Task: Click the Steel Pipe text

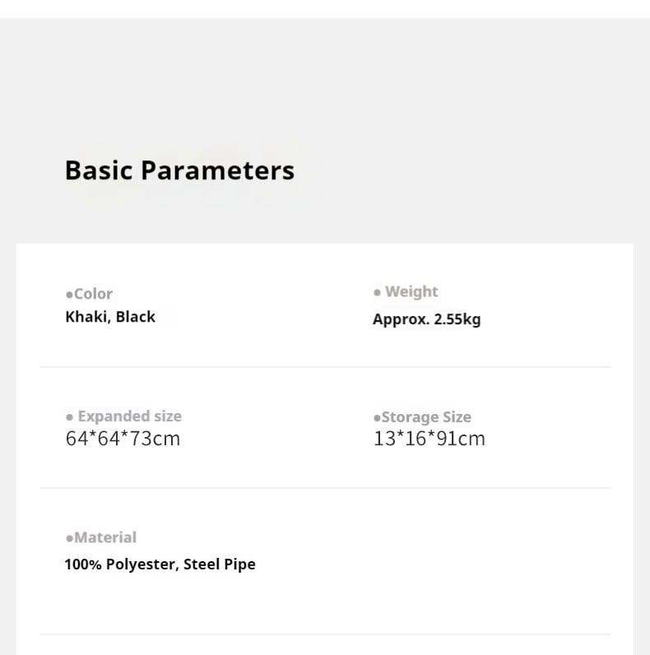Action: [x=220, y=564]
